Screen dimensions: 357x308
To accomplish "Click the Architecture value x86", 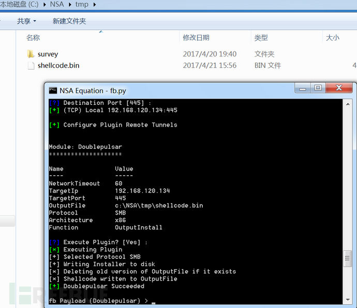I will [x=121, y=220].
